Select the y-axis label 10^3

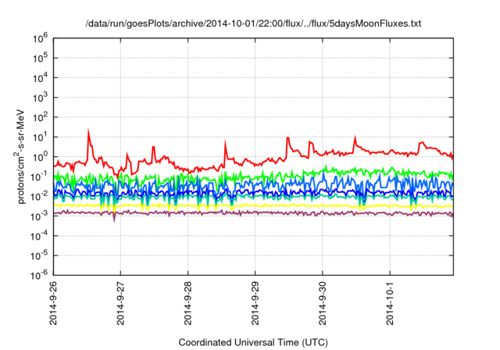40,98
